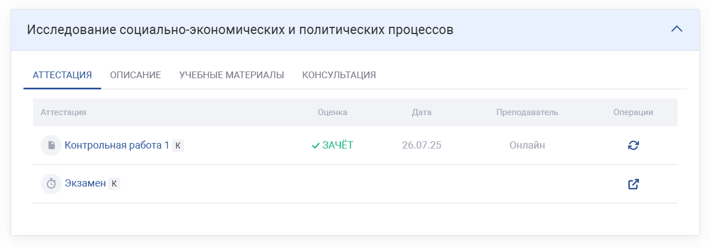Click the К badge next to Экзамен
This screenshot has height=248, width=710.
coord(114,184)
